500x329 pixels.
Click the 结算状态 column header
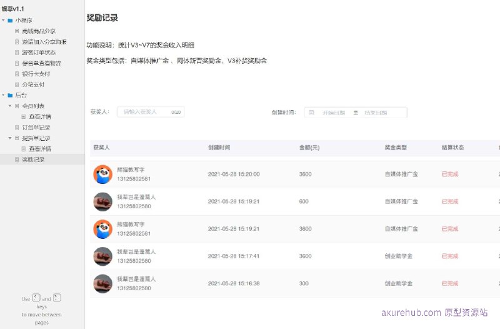click(x=452, y=148)
